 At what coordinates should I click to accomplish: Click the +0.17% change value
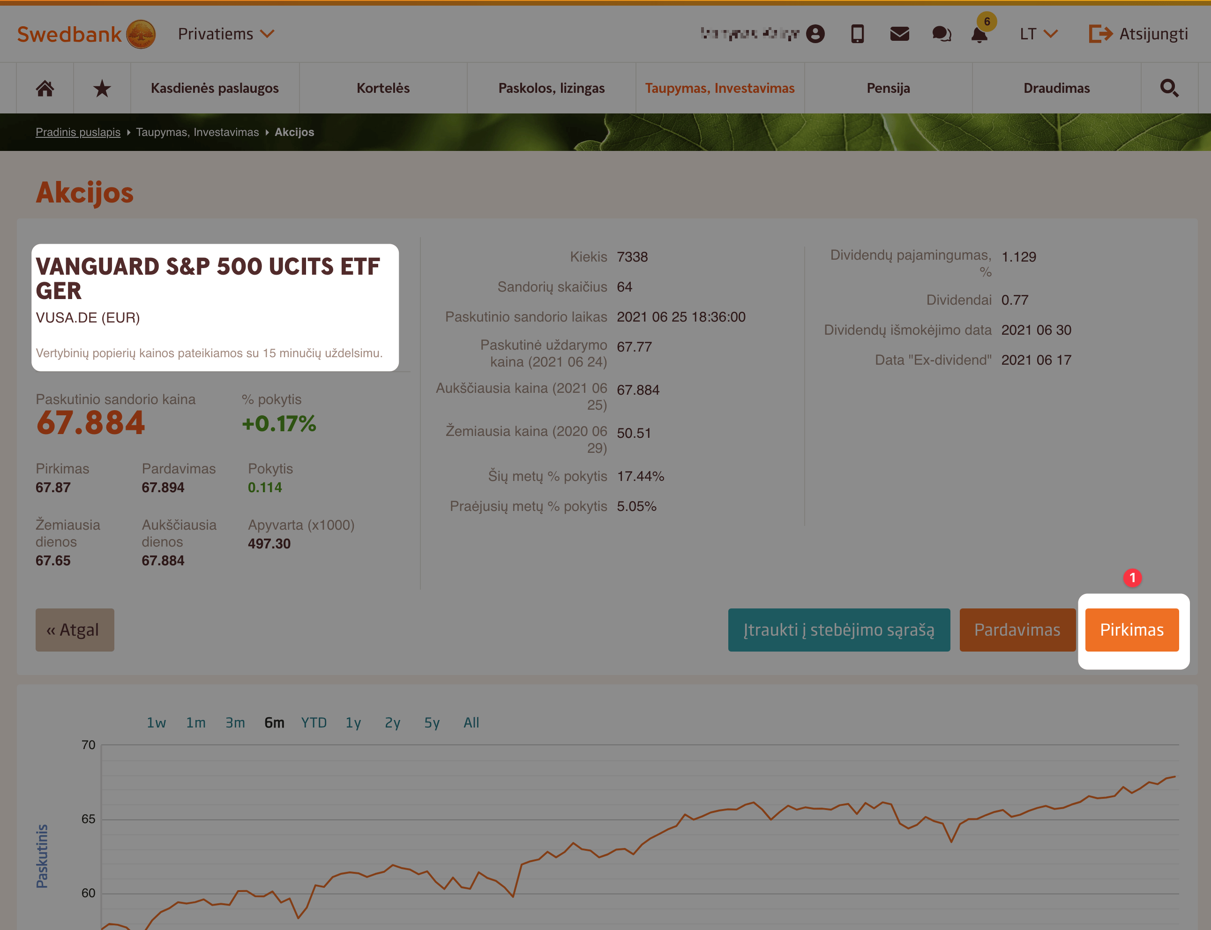[x=279, y=423]
